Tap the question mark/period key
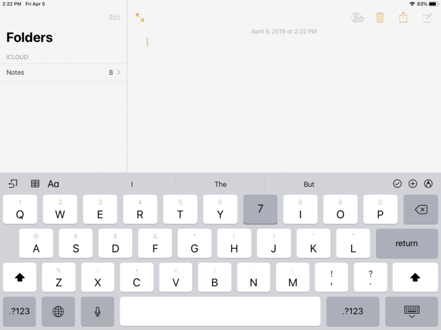Viewport: 441px width, 330px height. coord(370,277)
